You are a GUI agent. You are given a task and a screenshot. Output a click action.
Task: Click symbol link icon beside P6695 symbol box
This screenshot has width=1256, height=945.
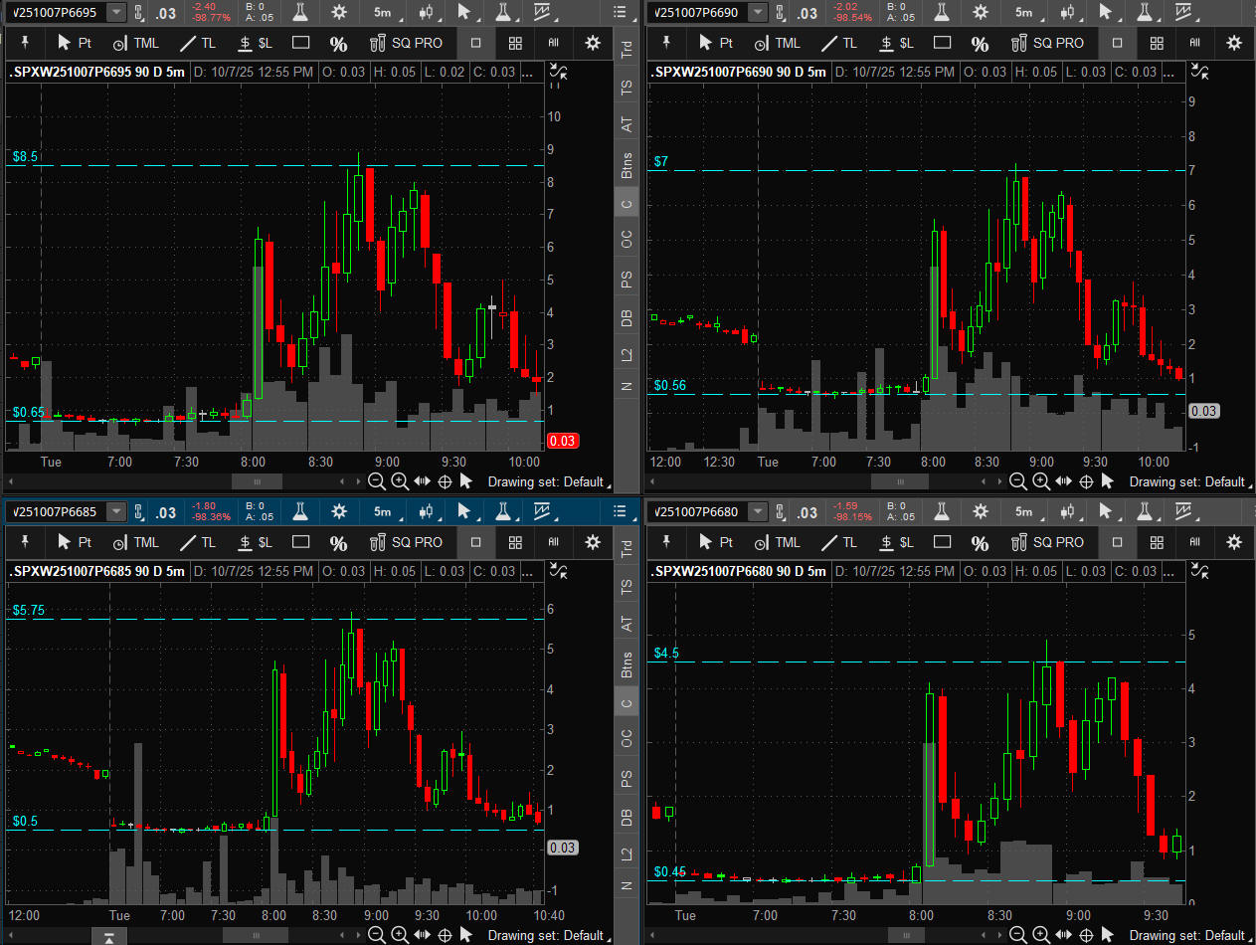click(x=139, y=12)
